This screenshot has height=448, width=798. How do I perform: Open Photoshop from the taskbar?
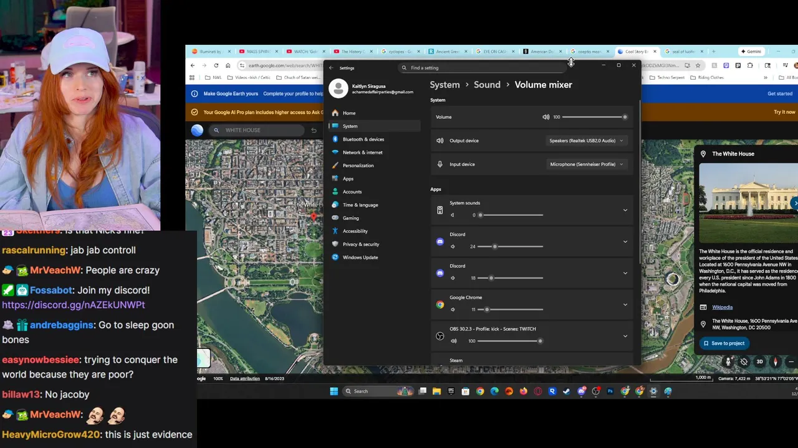click(610, 391)
